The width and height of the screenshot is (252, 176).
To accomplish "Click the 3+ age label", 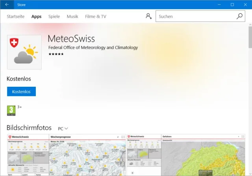I will click(19, 107).
